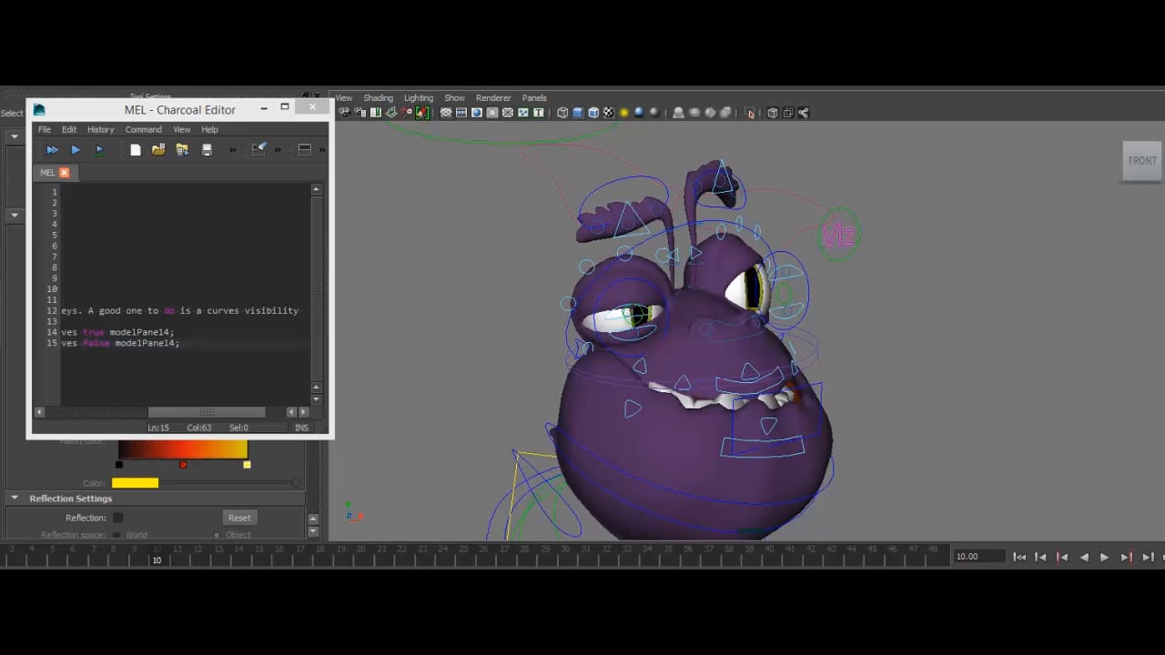1165x655 pixels.
Task: Click the yellow Color swatch
Action: click(x=135, y=483)
